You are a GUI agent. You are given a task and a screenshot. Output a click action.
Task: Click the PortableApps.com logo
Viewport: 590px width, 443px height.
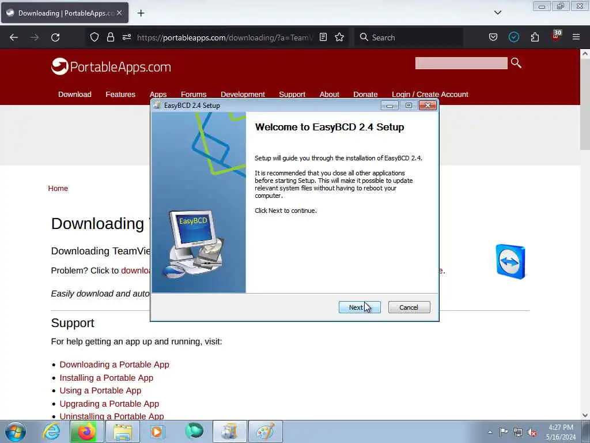[111, 67]
